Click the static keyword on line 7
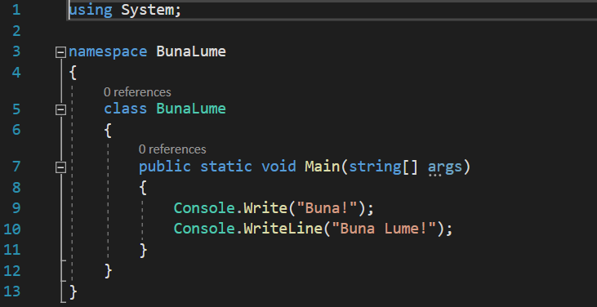597x307 pixels. point(226,167)
